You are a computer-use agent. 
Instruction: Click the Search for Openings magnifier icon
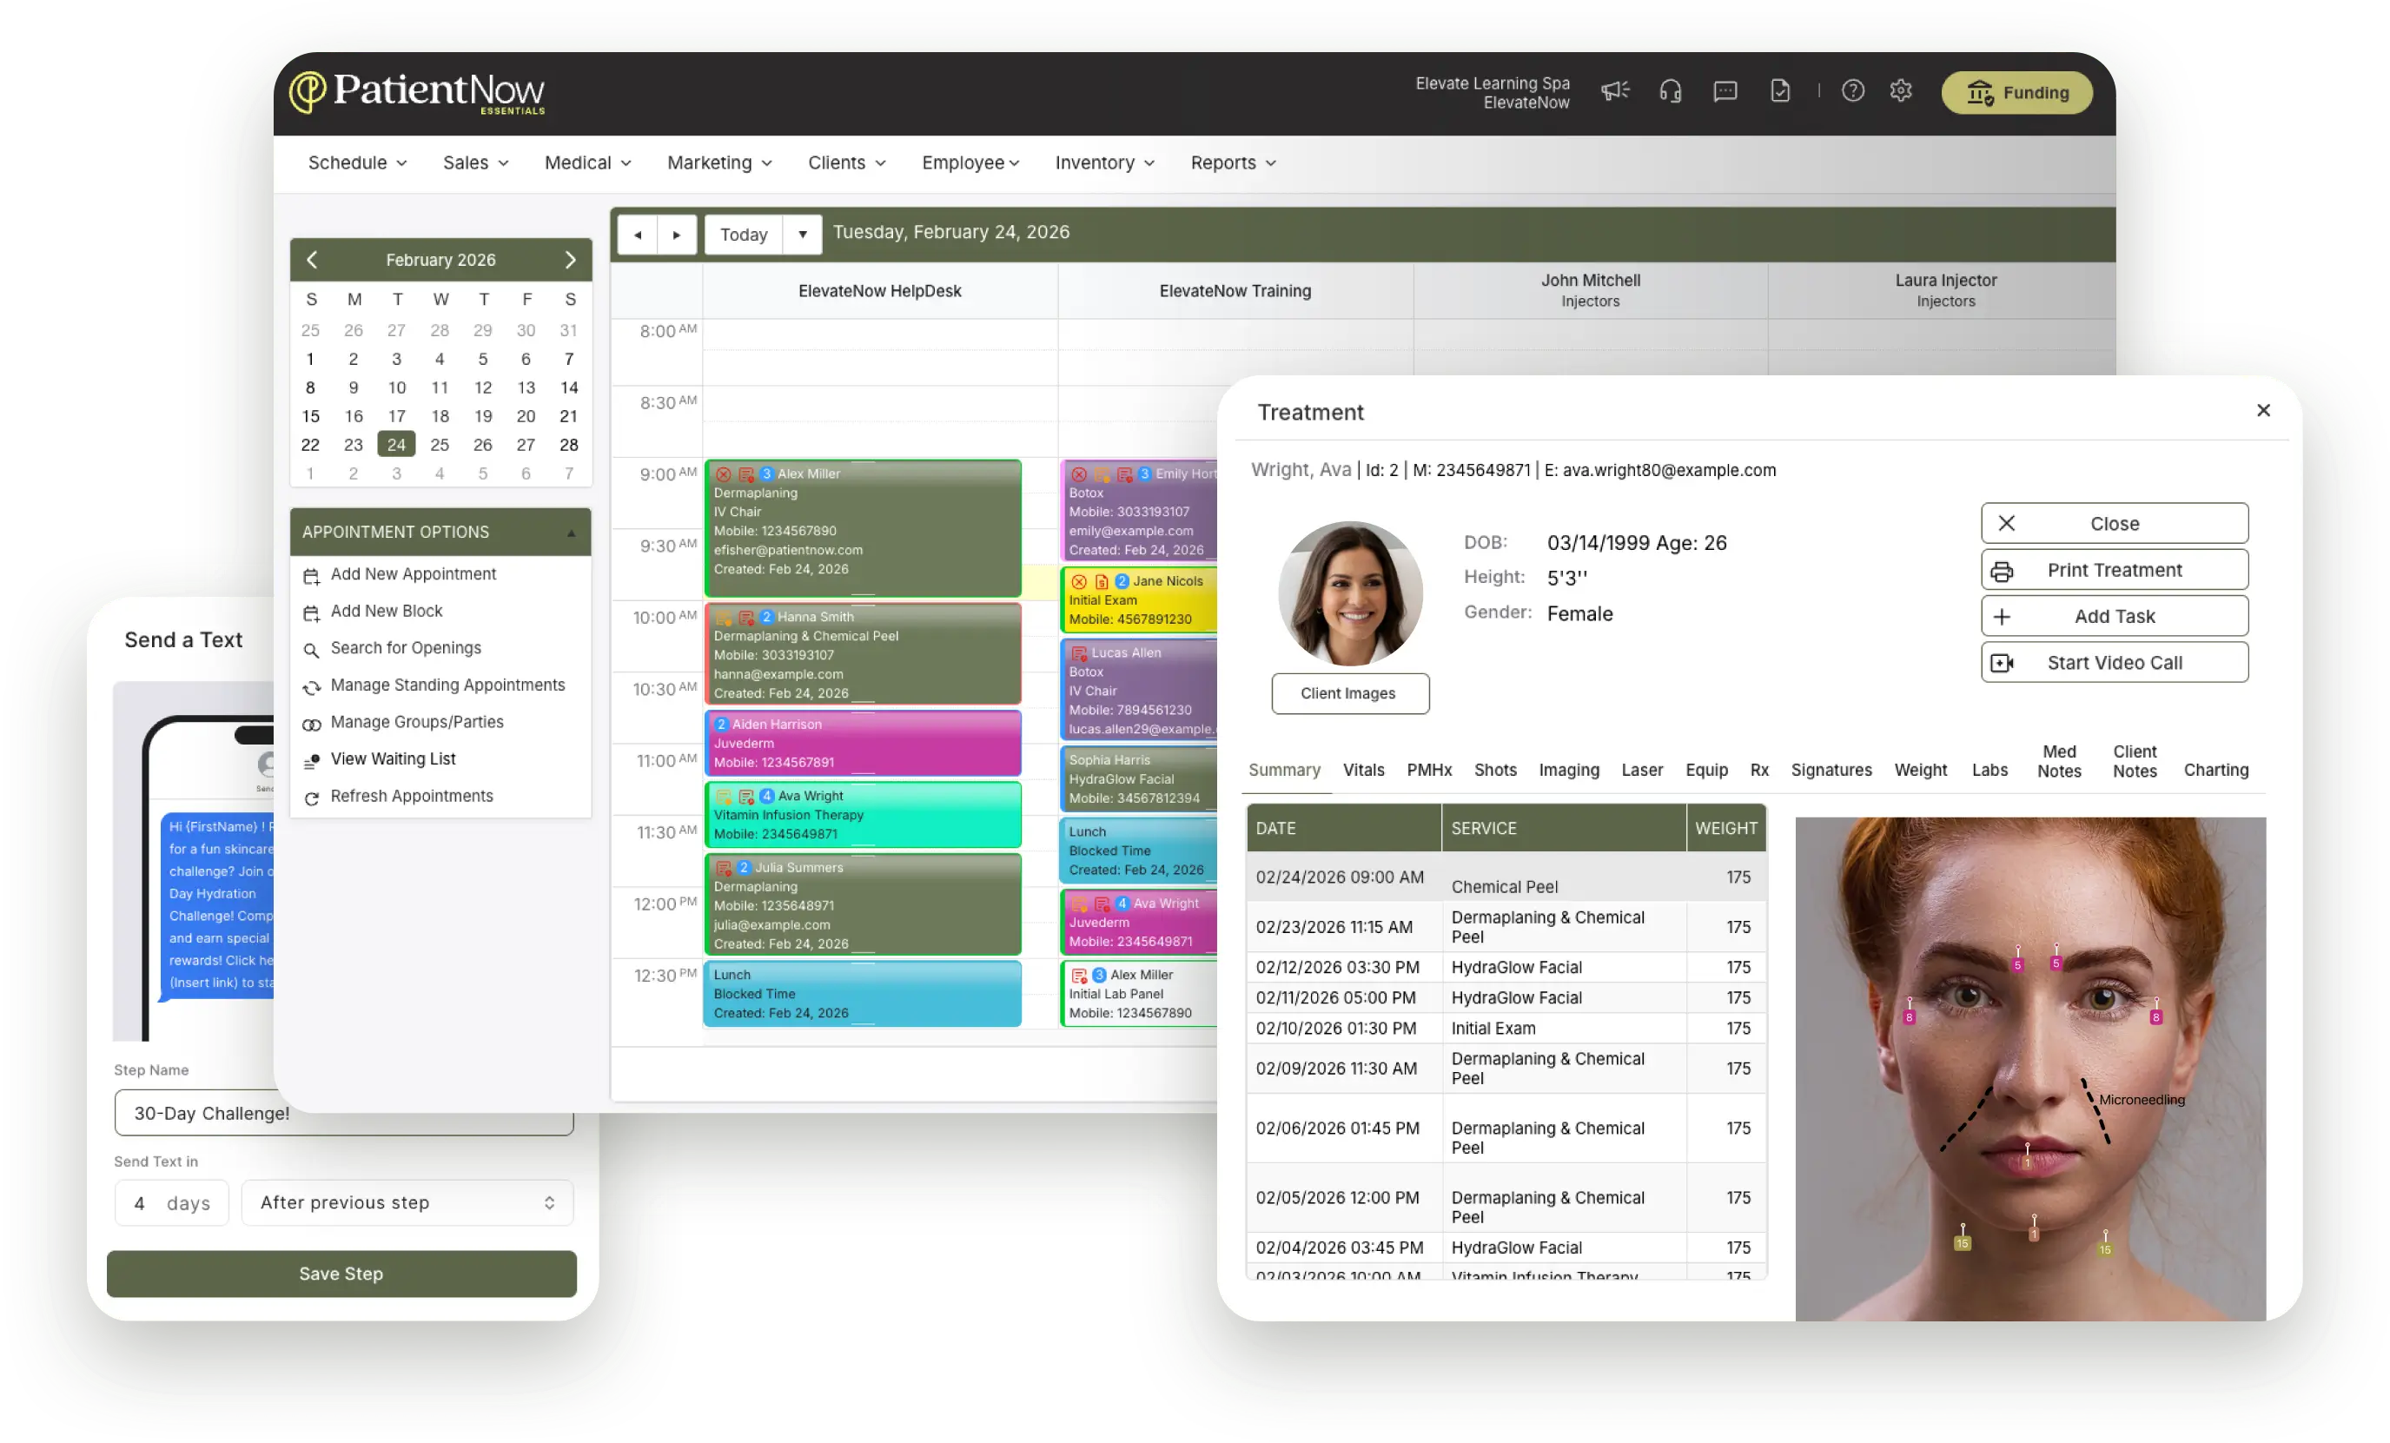point(311,650)
